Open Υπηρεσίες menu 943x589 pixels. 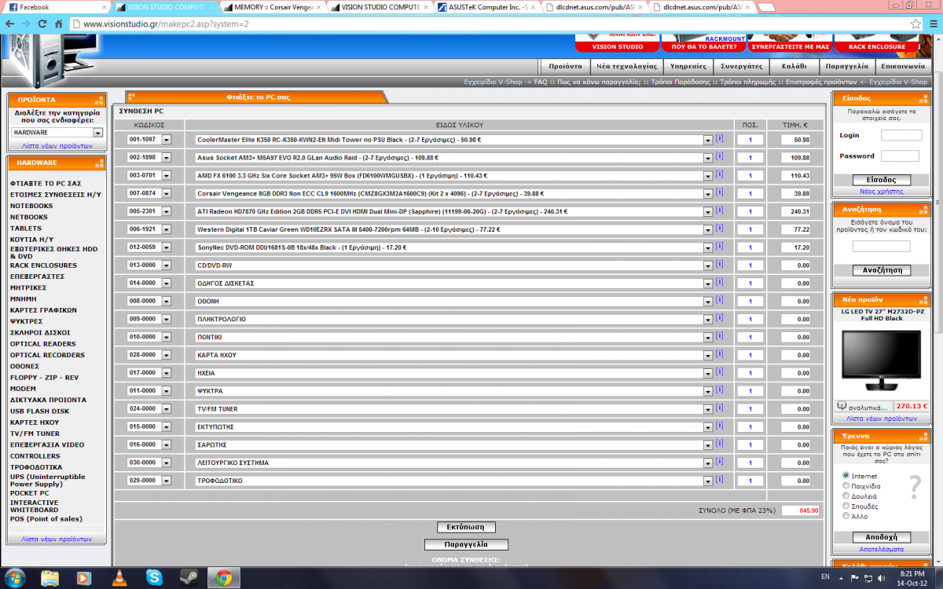click(688, 67)
